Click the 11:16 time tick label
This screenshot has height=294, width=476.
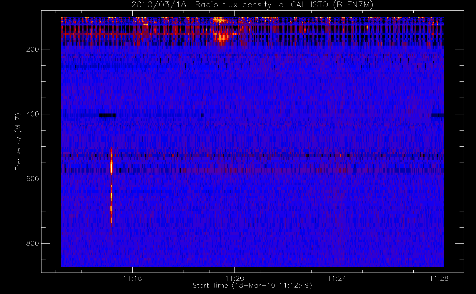pos(132,278)
